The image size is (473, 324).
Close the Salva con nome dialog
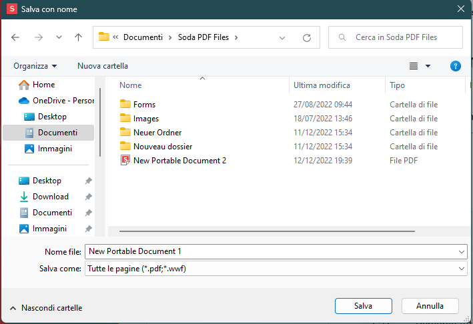[x=460, y=9]
